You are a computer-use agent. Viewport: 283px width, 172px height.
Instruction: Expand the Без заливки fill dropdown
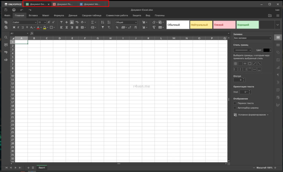(x=253, y=38)
